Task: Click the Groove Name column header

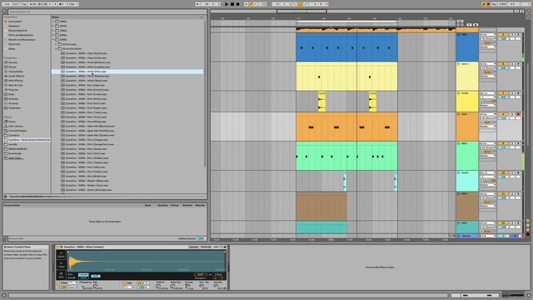Action: [x=12, y=205]
